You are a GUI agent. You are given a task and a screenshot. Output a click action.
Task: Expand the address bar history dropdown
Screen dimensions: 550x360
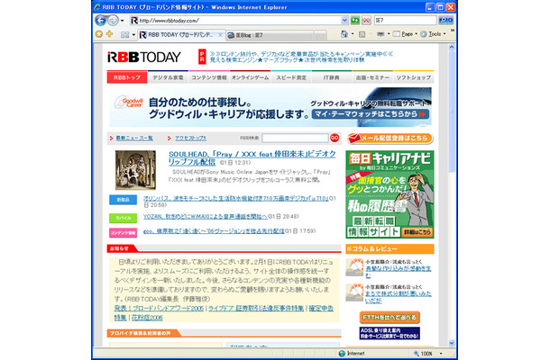coord(344,21)
